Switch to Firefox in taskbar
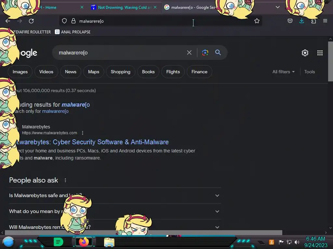The width and height of the screenshot is (333, 249). point(84,242)
